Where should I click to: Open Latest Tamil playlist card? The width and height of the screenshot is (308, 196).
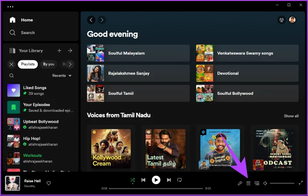[166, 149]
